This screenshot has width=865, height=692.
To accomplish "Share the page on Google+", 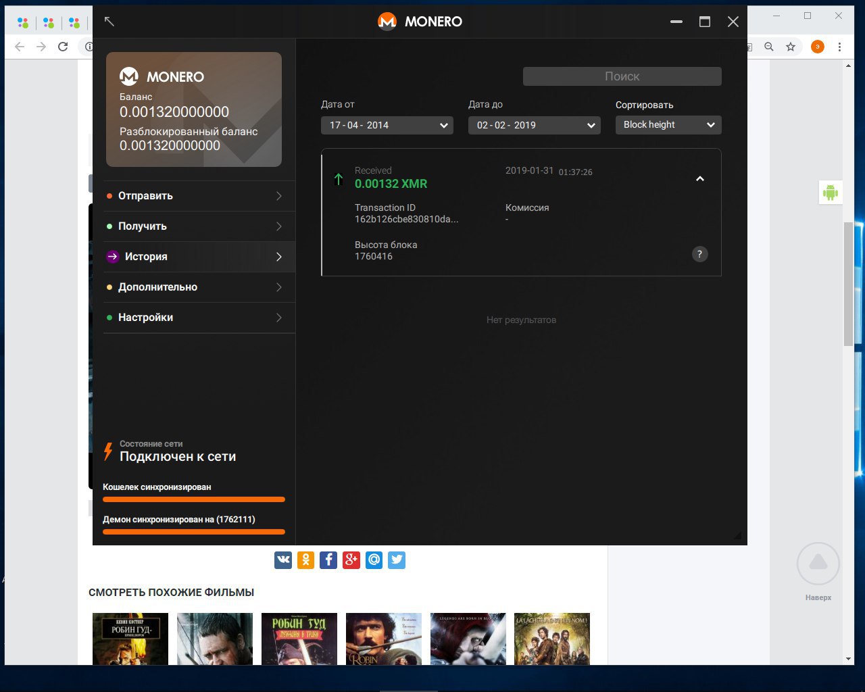I will pyautogui.click(x=351, y=560).
